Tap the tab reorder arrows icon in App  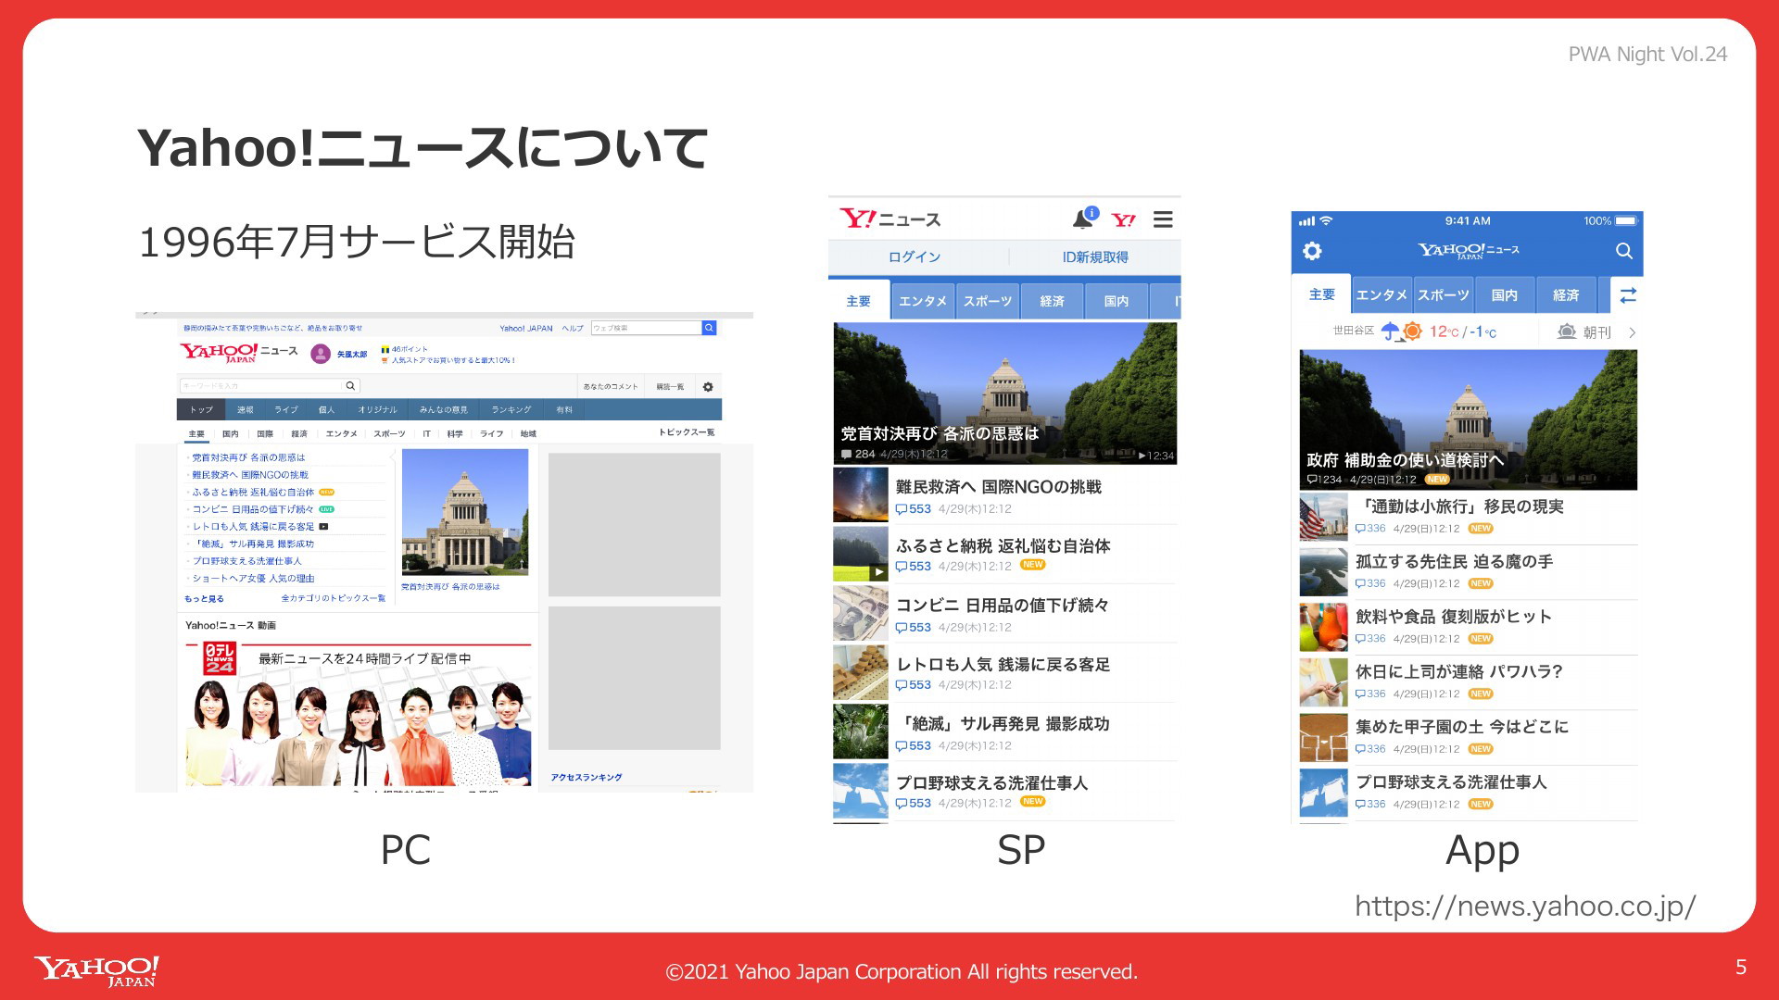click(x=1628, y=295)
